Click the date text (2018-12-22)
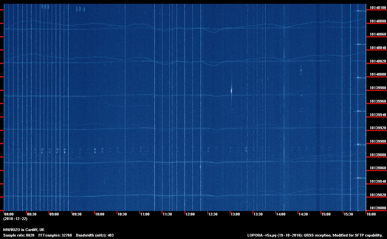This screenshot has width=387, height=239. click(x=15, y=219)
